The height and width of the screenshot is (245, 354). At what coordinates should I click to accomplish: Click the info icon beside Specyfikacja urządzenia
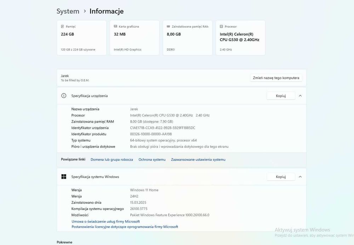pos(64,96)
